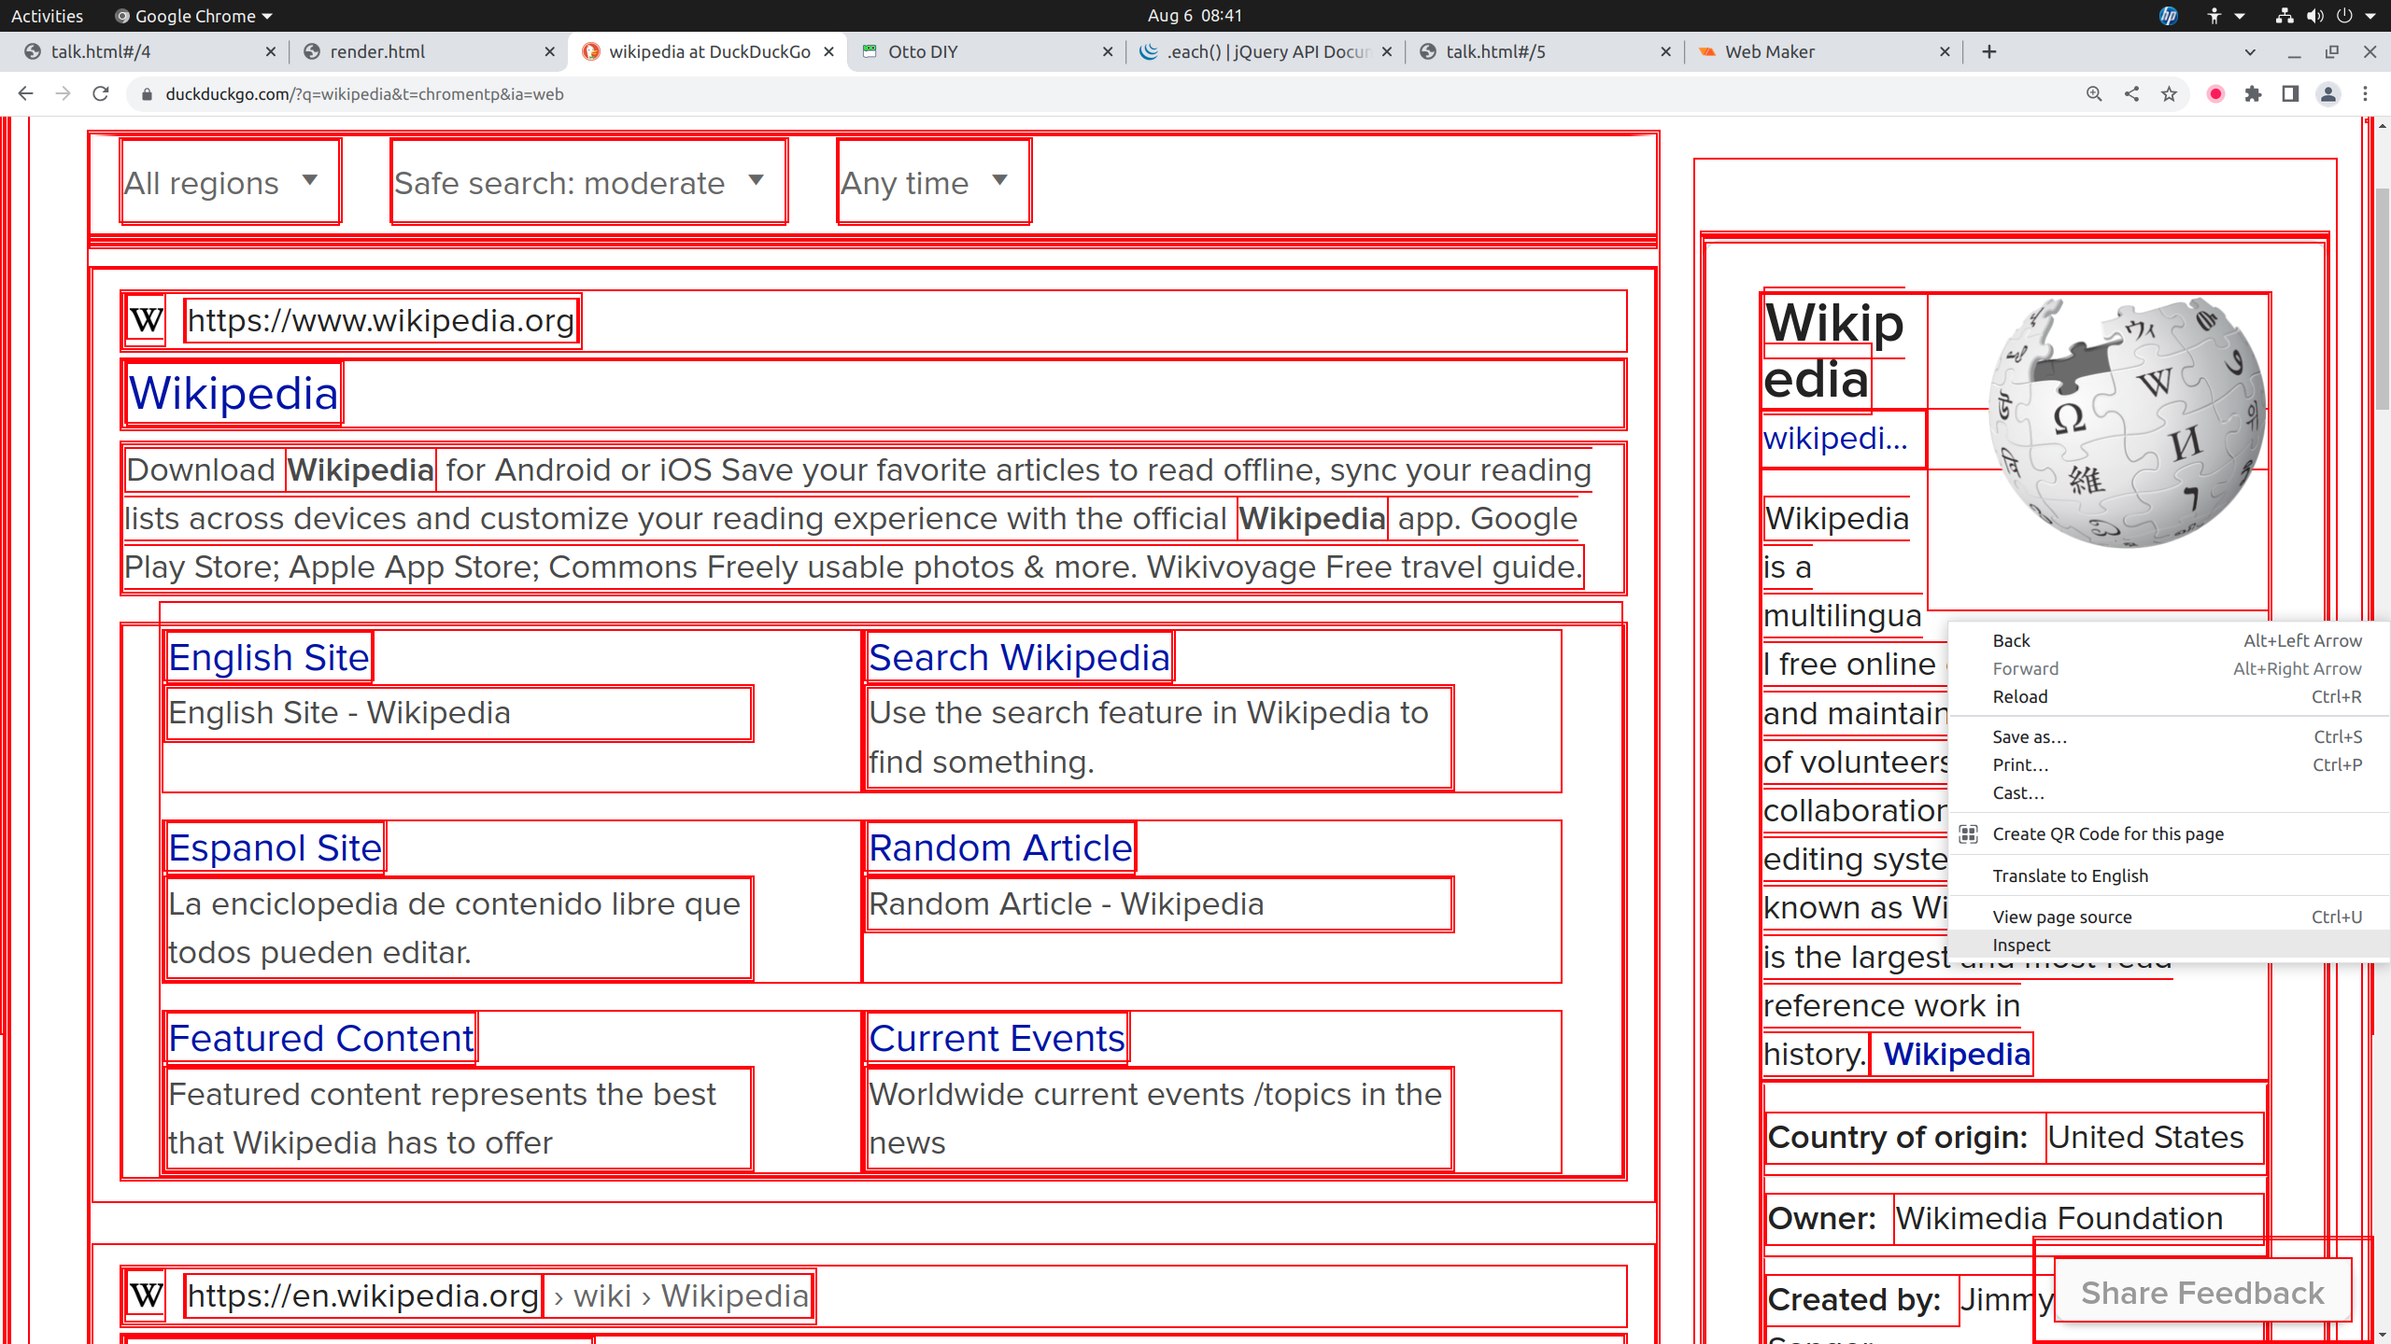Click the bookmark star icon
This screenshot has height=1344, width=2391.
click(x=2169, y=93)
